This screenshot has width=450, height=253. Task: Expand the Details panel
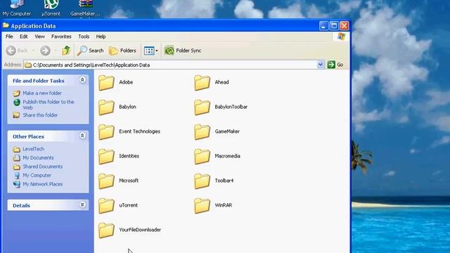(x=82, y=205)
